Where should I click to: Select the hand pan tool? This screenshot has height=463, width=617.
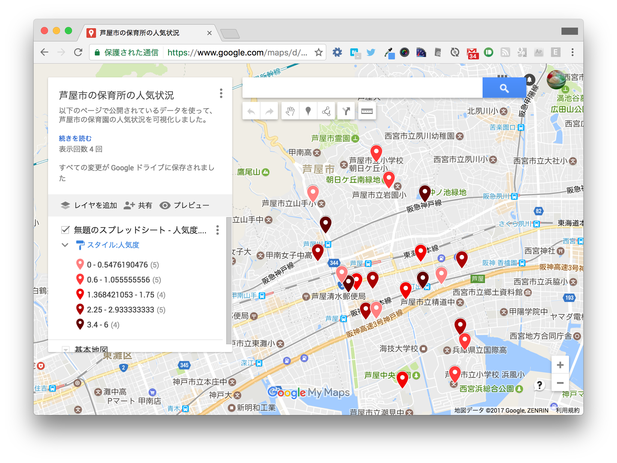[x=290, y=111]
